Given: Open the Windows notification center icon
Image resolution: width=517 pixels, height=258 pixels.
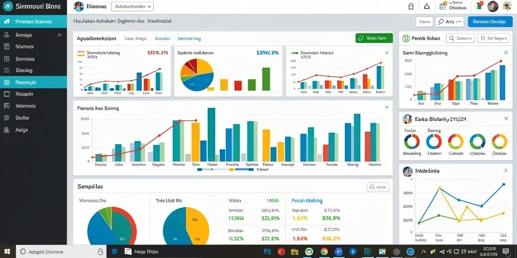Looking at the screenshot, I should coord(505,252).
